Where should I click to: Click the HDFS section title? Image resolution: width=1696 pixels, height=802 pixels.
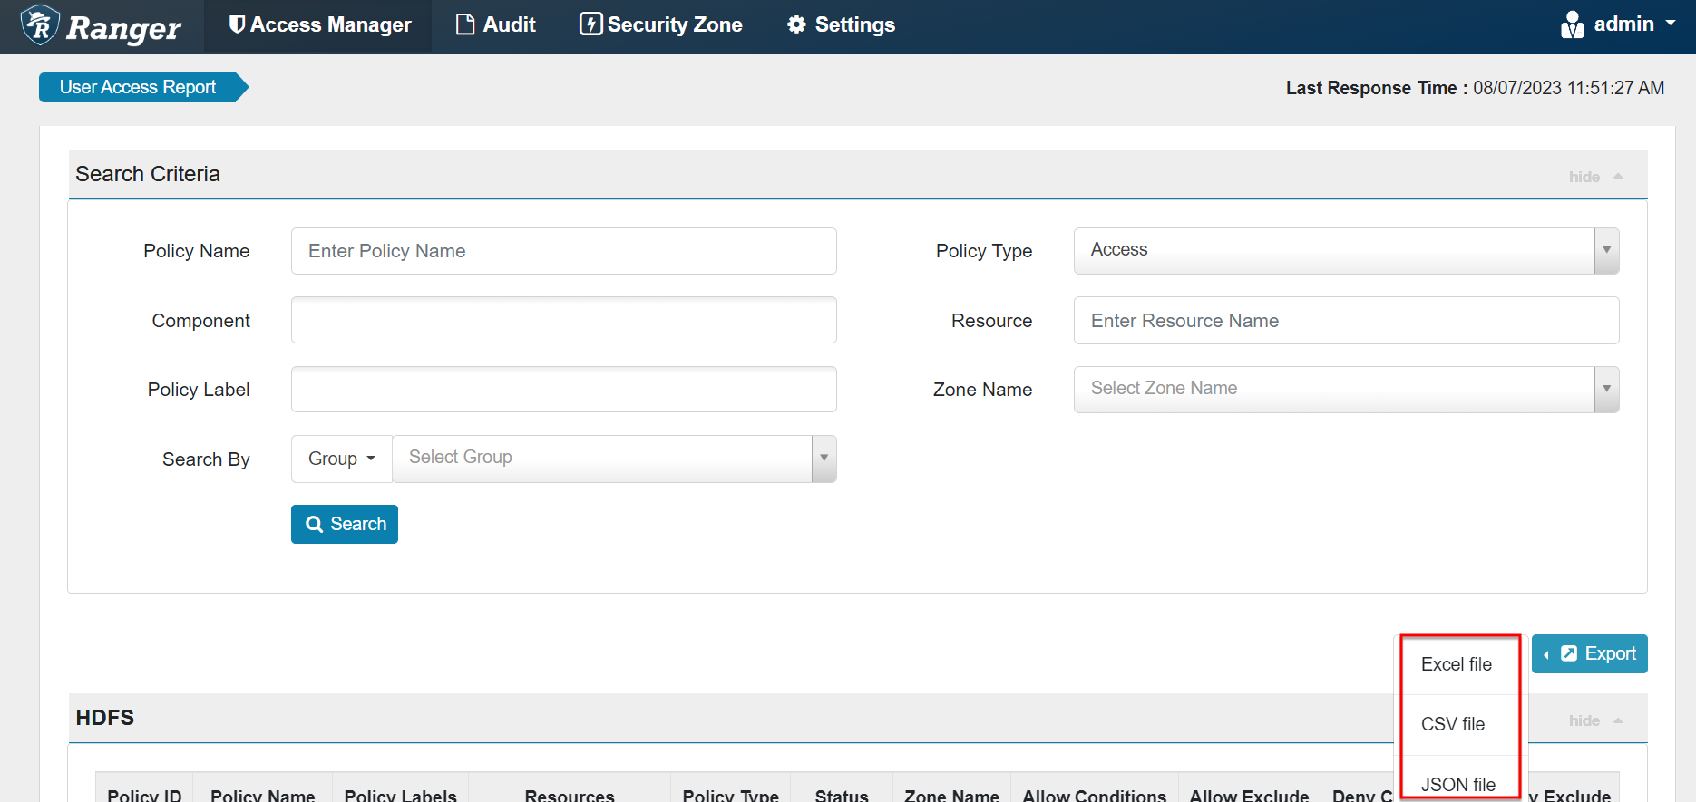(x=105, y=718)
